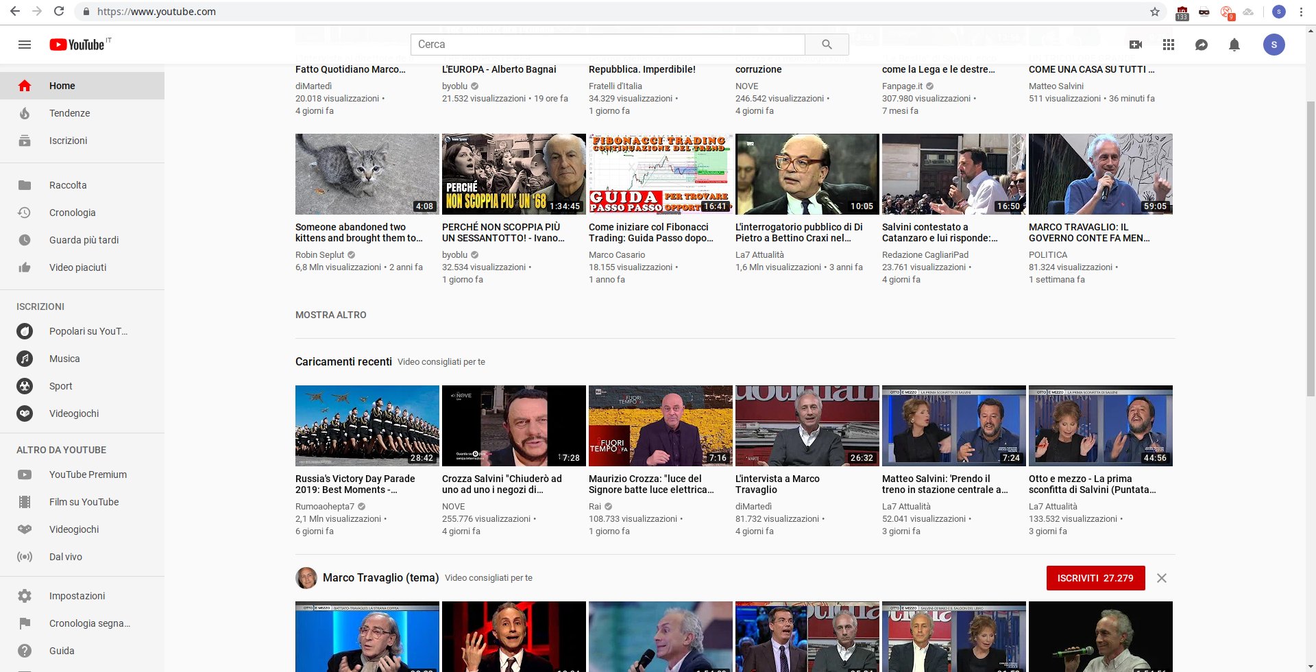Open Sport in the sidebar subscriptions
Screen dimensions: 1316x672
pyautogui.click(x=82, y=386)
